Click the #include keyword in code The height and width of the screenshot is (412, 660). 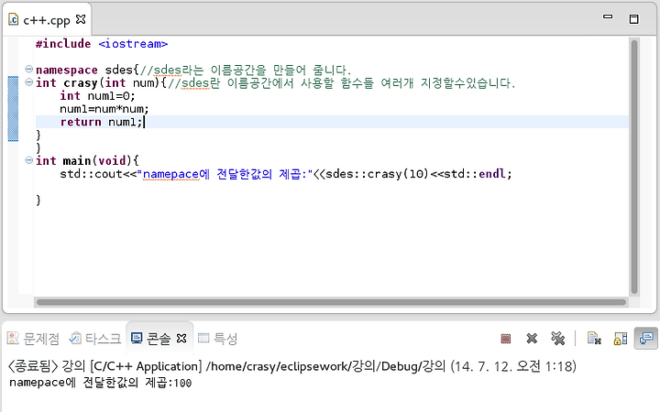click(x=63, y=44)
